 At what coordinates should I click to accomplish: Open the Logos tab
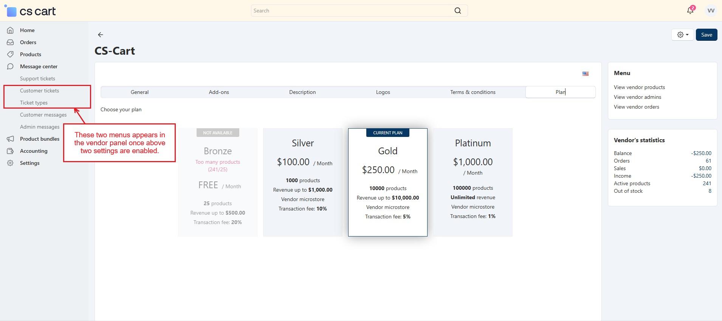coord(383,92)
